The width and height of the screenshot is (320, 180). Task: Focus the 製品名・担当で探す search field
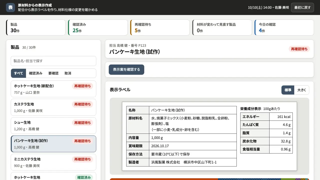[x=53, y=61]
